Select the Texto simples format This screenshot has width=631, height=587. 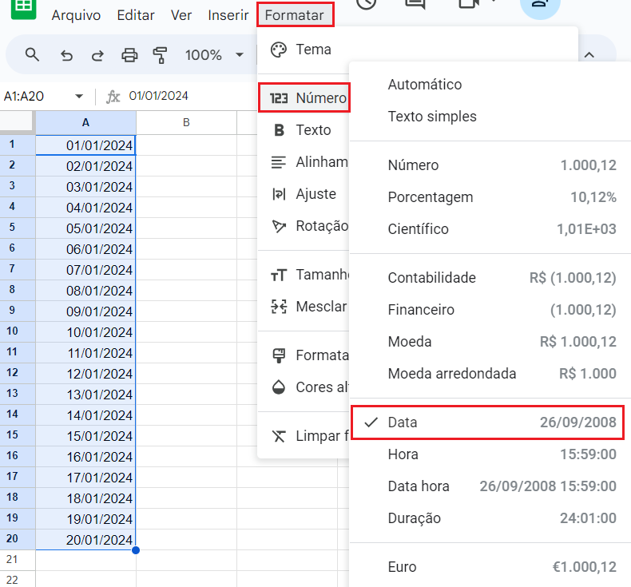click(x=432, y=117)
